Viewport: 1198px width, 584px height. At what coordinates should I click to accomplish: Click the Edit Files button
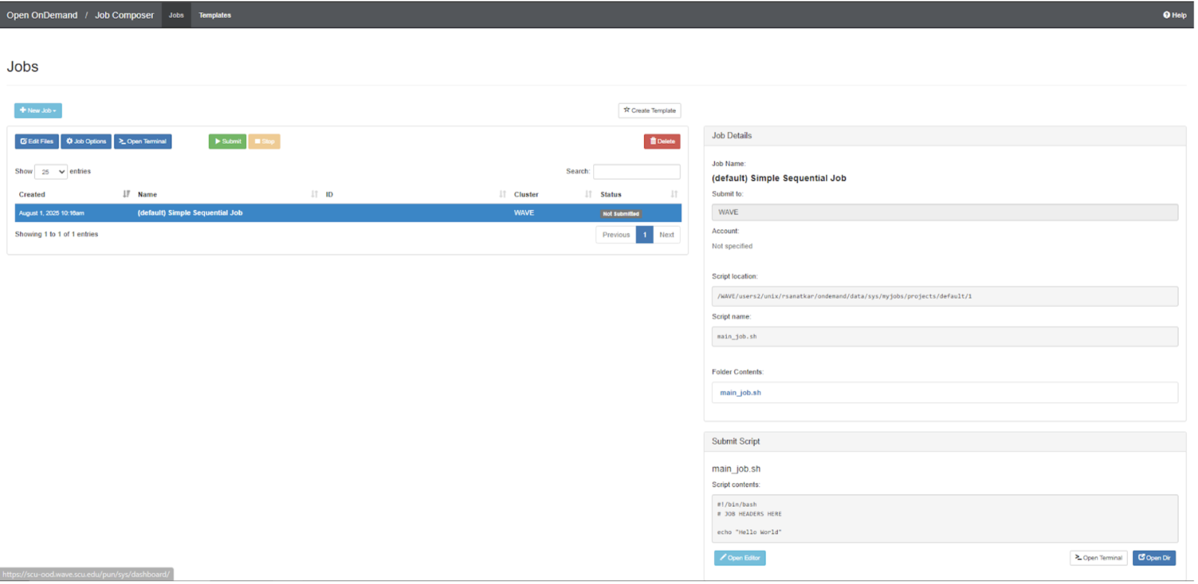tap(37, 142)
